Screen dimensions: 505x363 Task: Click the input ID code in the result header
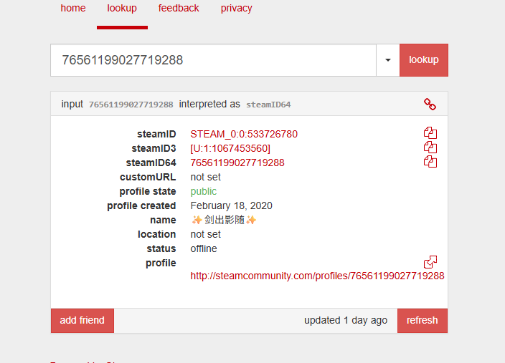point(131,105)
